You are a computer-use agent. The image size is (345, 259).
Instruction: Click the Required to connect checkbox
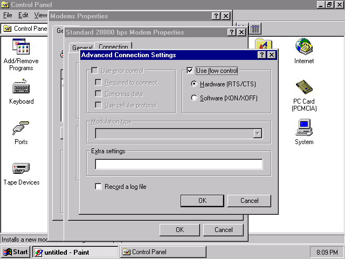(x=98, y=83)
